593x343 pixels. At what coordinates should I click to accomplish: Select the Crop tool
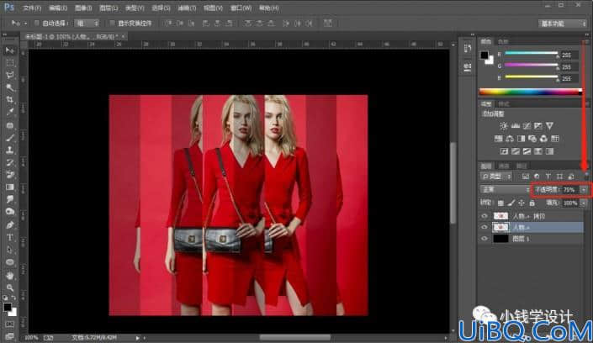[10, 100]
